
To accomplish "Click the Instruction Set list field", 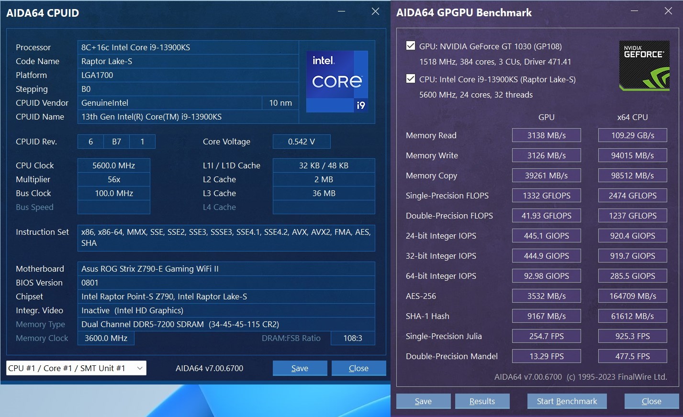I will tap(226, 238).
